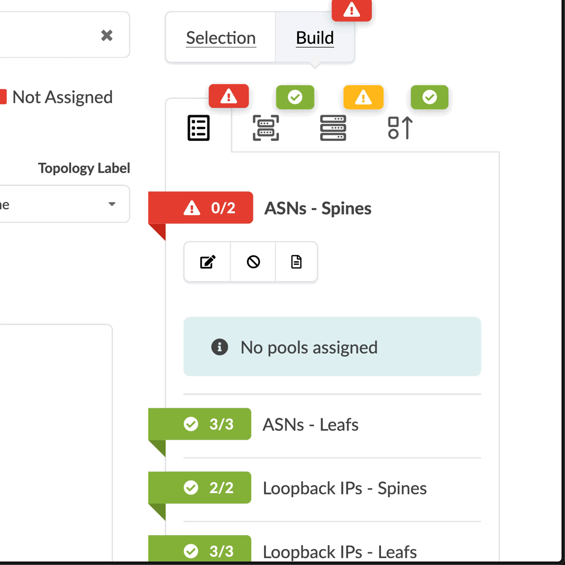Click the green check badge over the links icon

429,97
